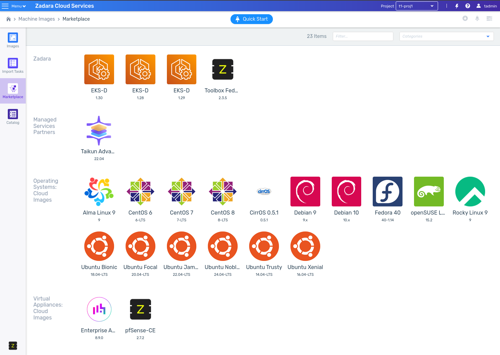Open Ubuntu Jammy 22.04-LTS icon

[x=181, y=246]
